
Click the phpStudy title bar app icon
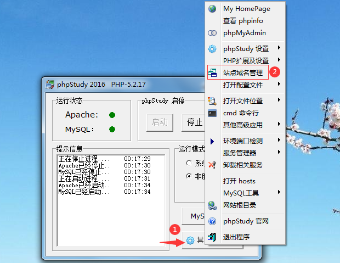pos(50,85)
